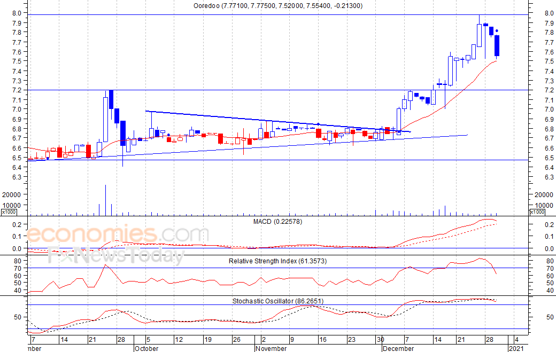Click the 2 date label in November
The image size is (556, 352).
coord(264,340)
